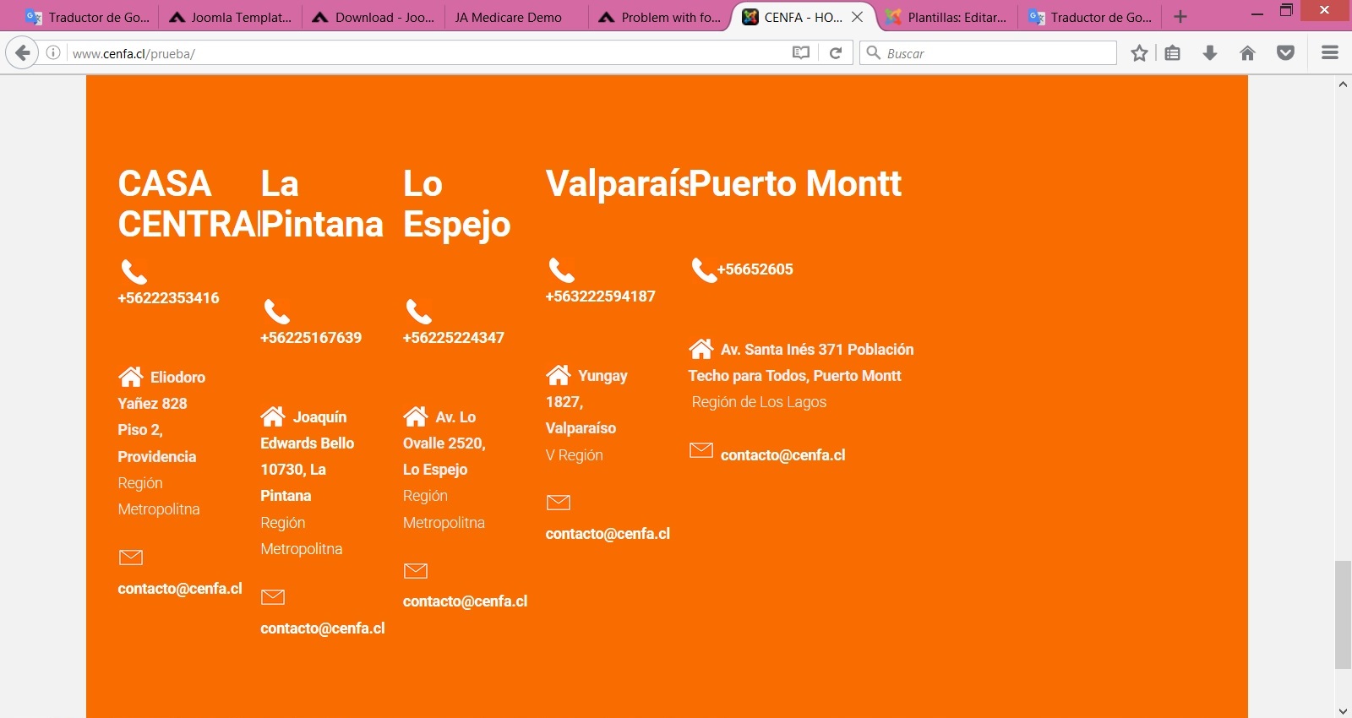The width and height of the screenshot is (1352, 718).
Task: Click the Providencia address line
Action: tap(157, 457)
